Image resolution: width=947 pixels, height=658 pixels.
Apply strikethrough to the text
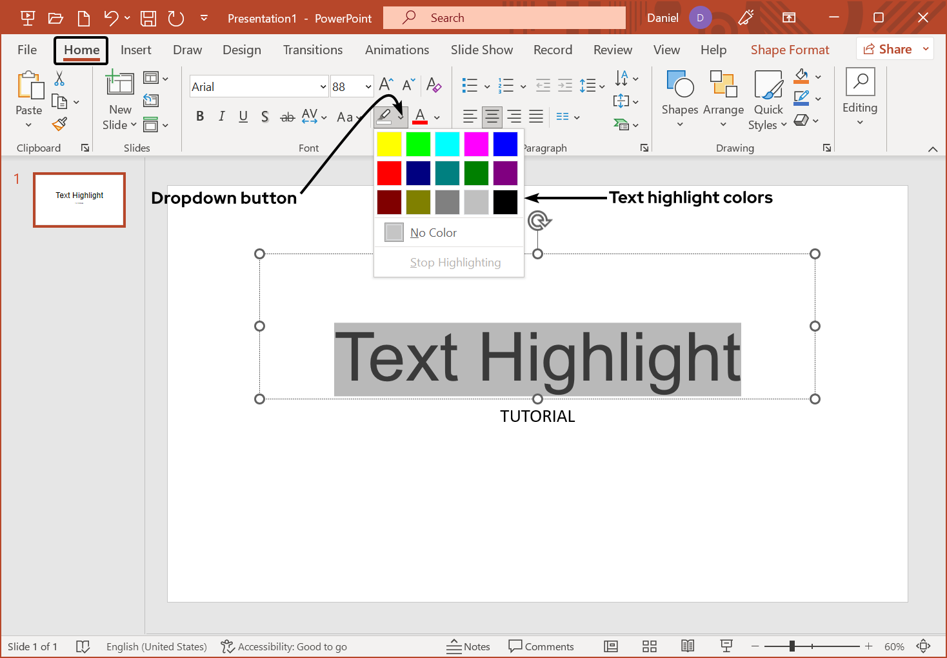[x=287, y=117]
